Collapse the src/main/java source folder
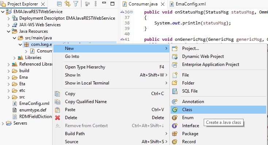268x145 pixels. tap(14, 38)
